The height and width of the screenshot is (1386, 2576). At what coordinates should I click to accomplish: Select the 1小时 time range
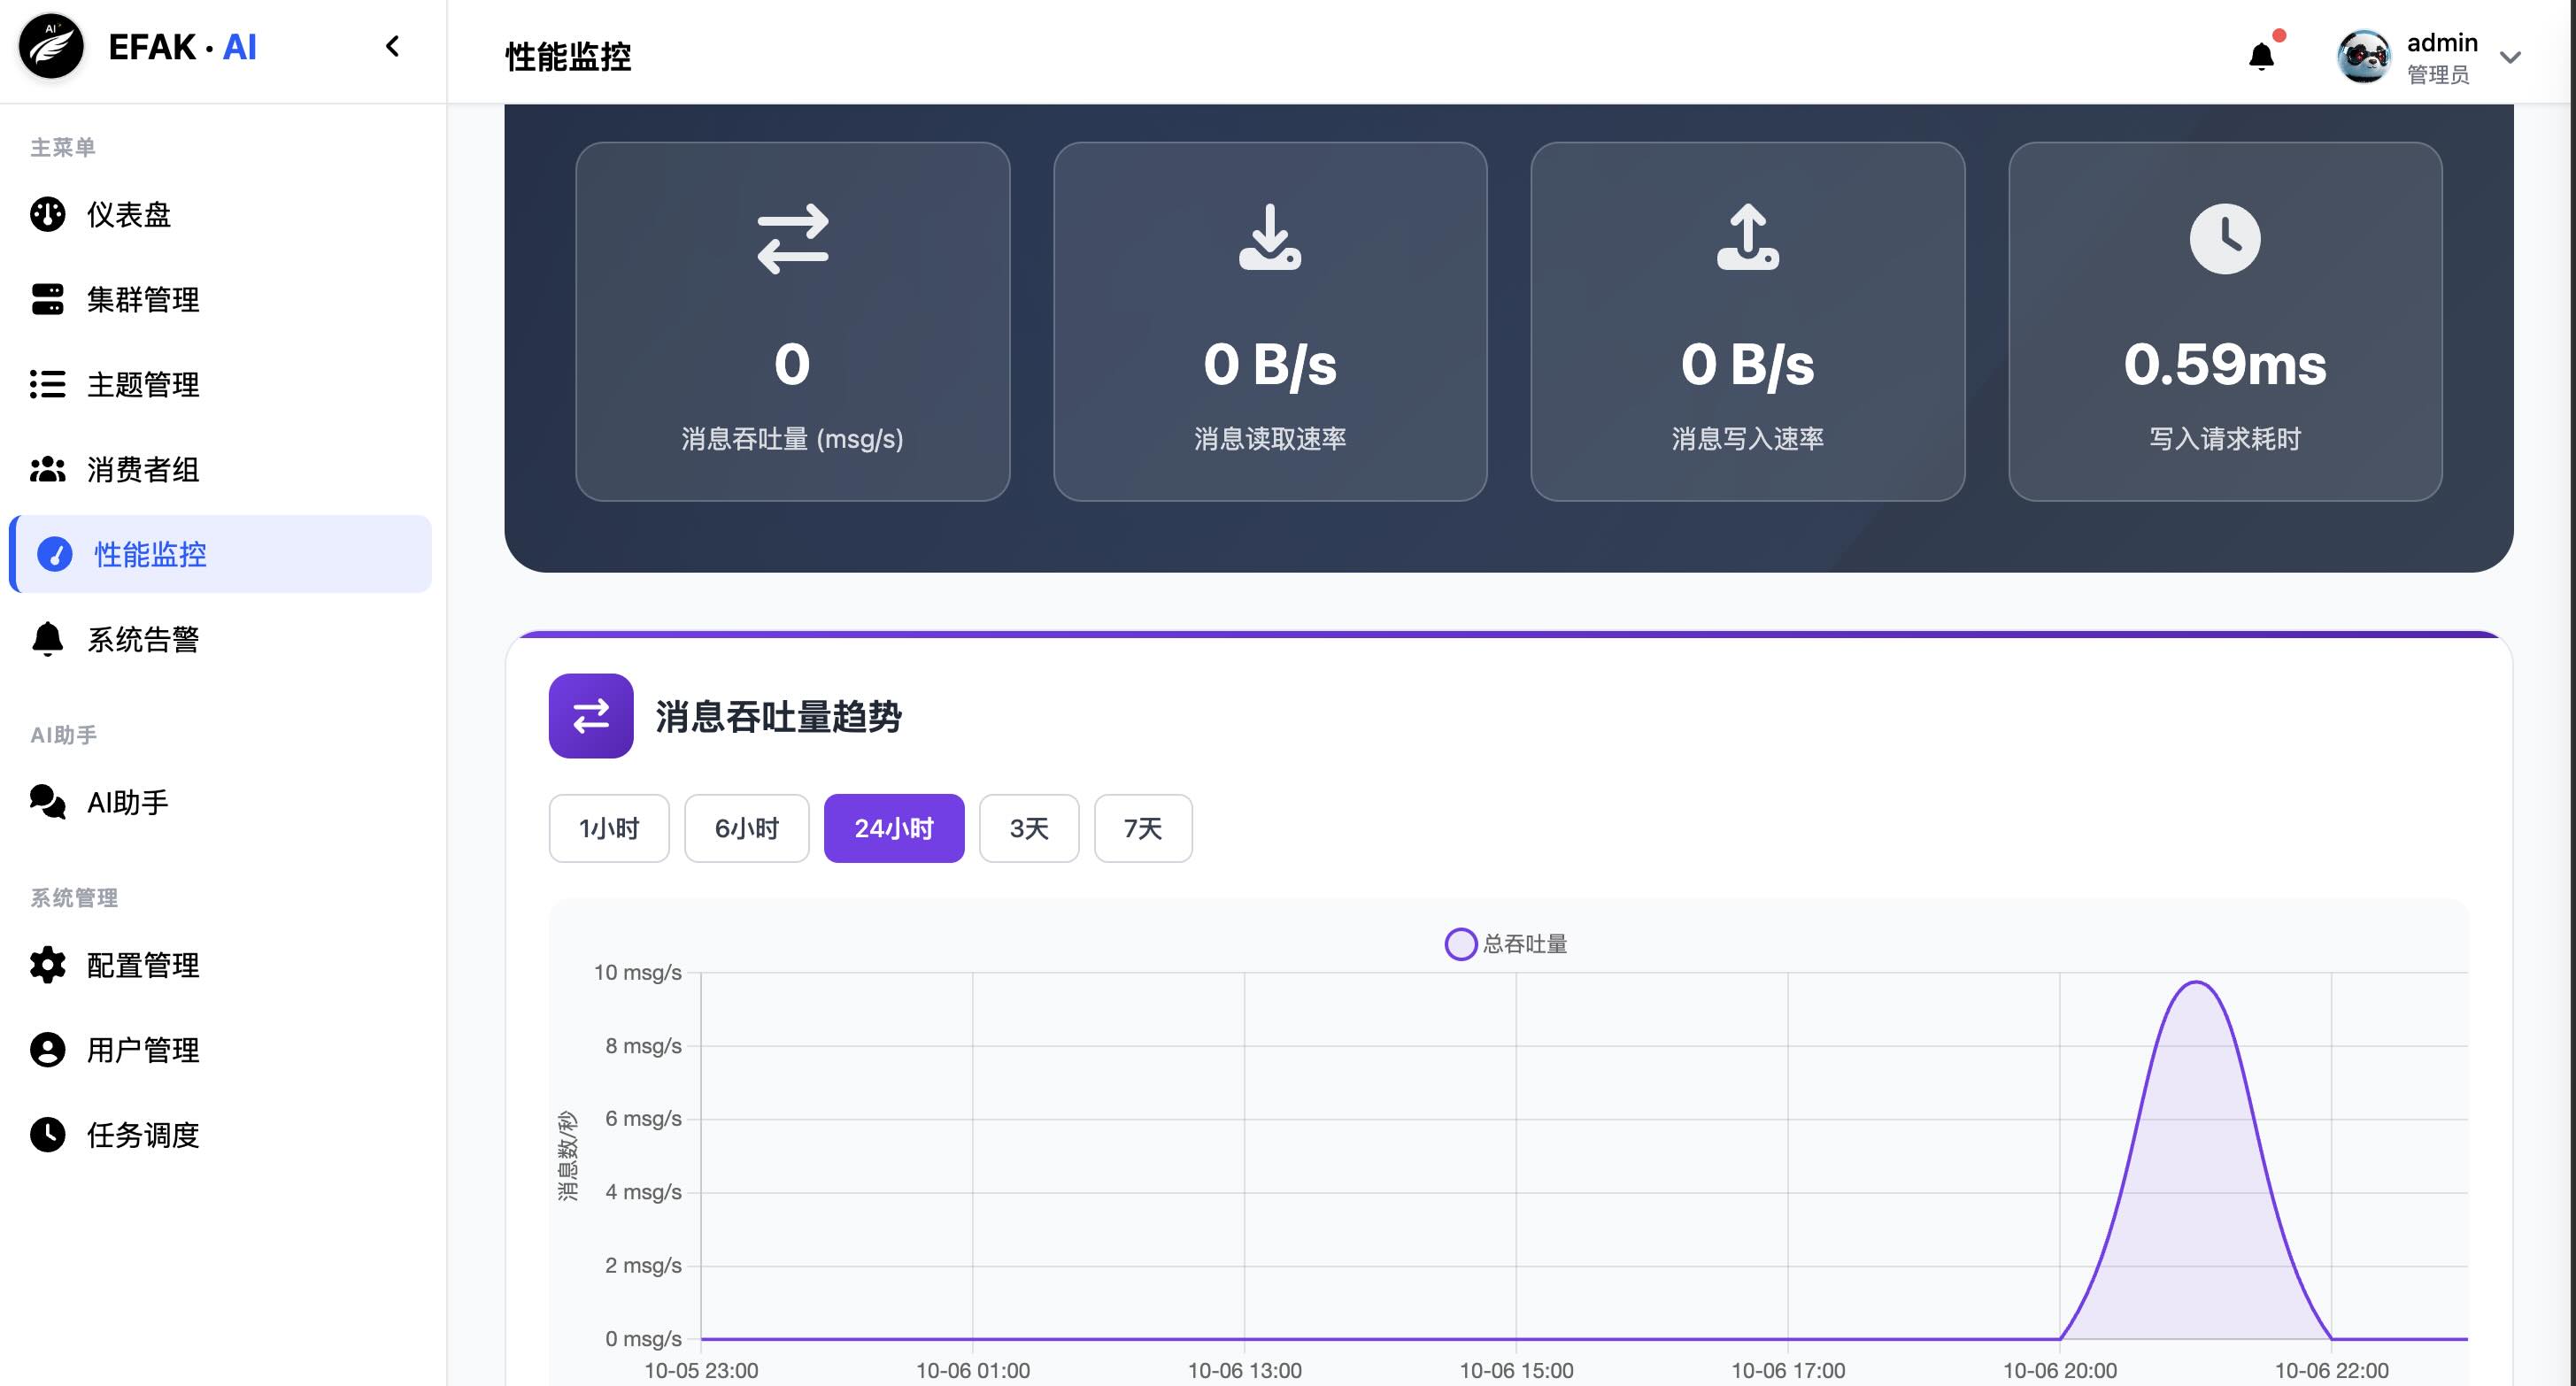(608, 828)
